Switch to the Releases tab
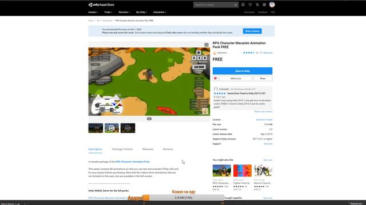 pos(148,149)
